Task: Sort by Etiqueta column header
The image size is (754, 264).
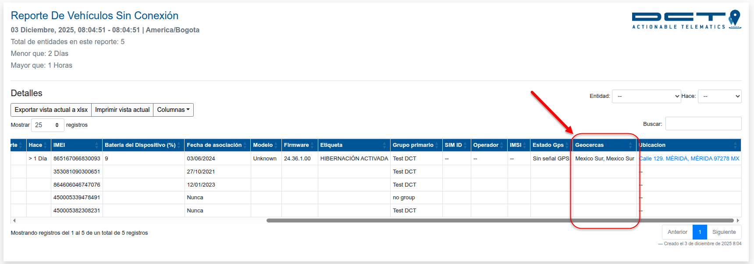Action: point(354,145)
